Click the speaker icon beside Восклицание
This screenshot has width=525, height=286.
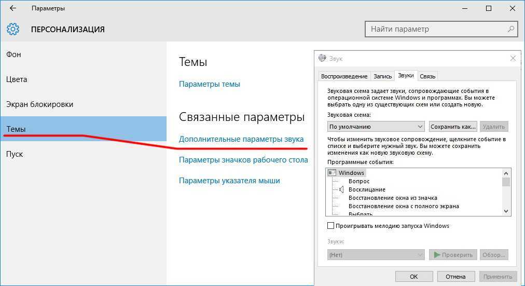(x=341, y=189)
